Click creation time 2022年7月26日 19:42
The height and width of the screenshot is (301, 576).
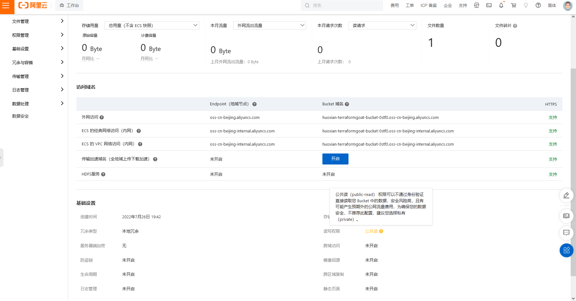pos(141,217)
